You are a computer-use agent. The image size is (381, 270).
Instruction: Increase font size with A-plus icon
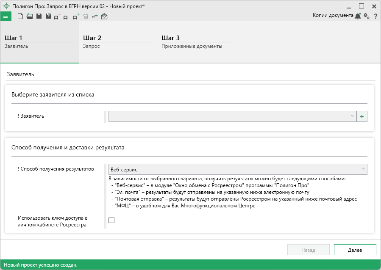[76, 17]
